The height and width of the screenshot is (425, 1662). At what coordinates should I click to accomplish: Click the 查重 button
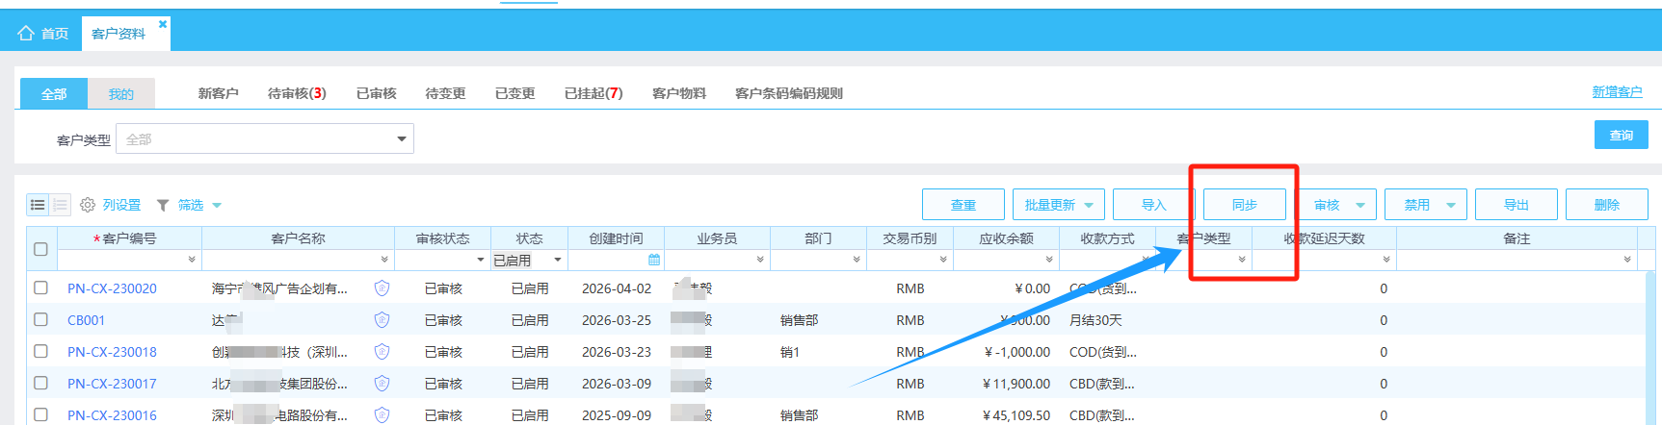click(x=963, y=205)
